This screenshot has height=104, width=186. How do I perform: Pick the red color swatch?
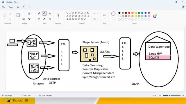[129, 13]
